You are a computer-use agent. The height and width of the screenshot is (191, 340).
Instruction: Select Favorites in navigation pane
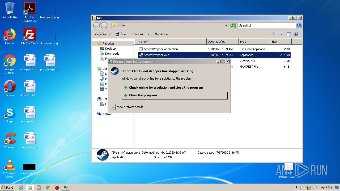pos(108,44)
